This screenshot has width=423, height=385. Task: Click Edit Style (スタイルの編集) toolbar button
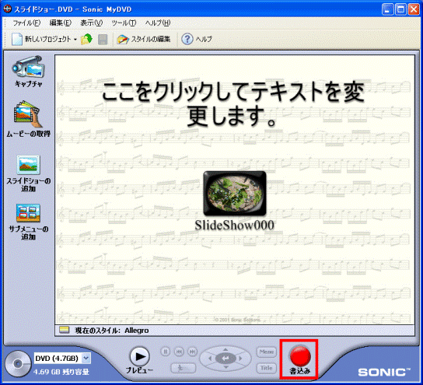pos(144,40)
